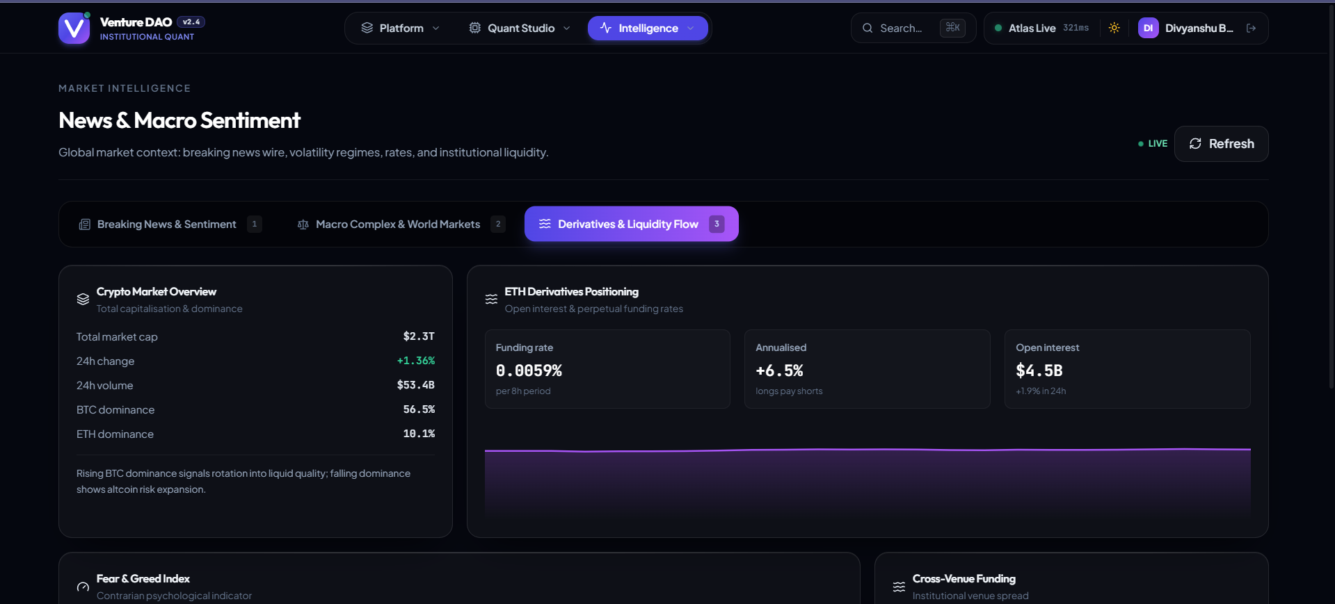The image size is (1335, 604).
Task: Click the ETH funding rate area chart
Action: (868, 483)
